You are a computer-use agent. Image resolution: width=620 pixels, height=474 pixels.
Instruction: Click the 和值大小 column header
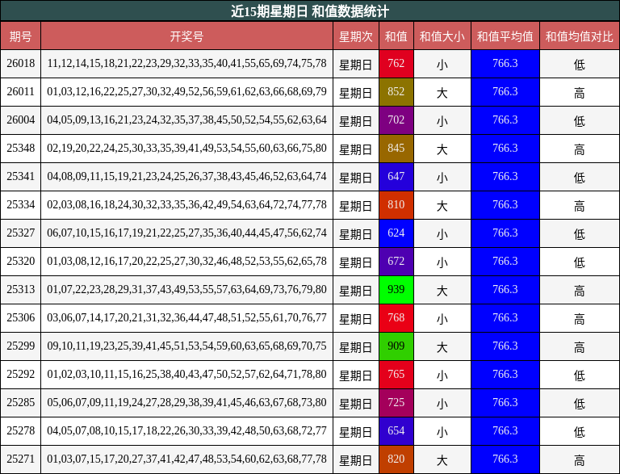(x=442, y=36)
